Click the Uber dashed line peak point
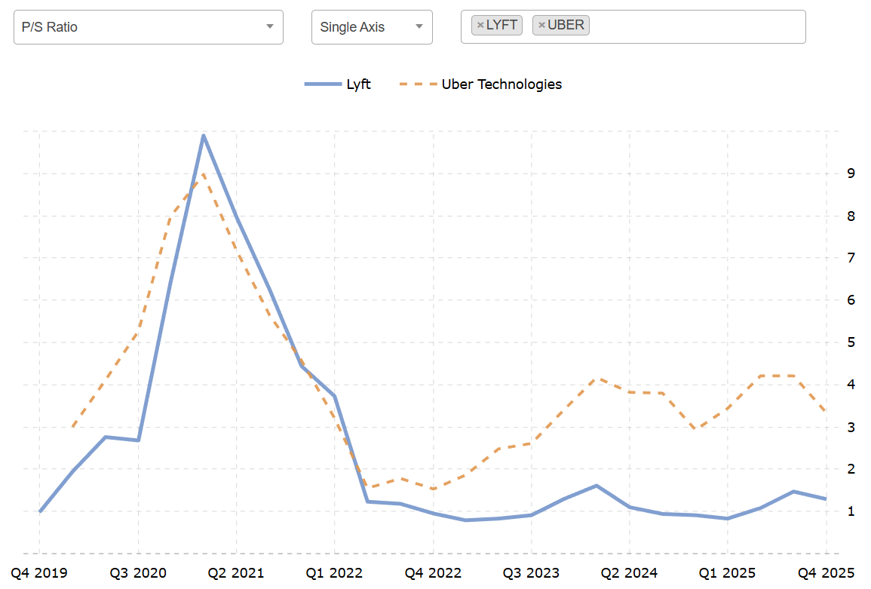Viewport: 871px width, 589px height. 204,174
